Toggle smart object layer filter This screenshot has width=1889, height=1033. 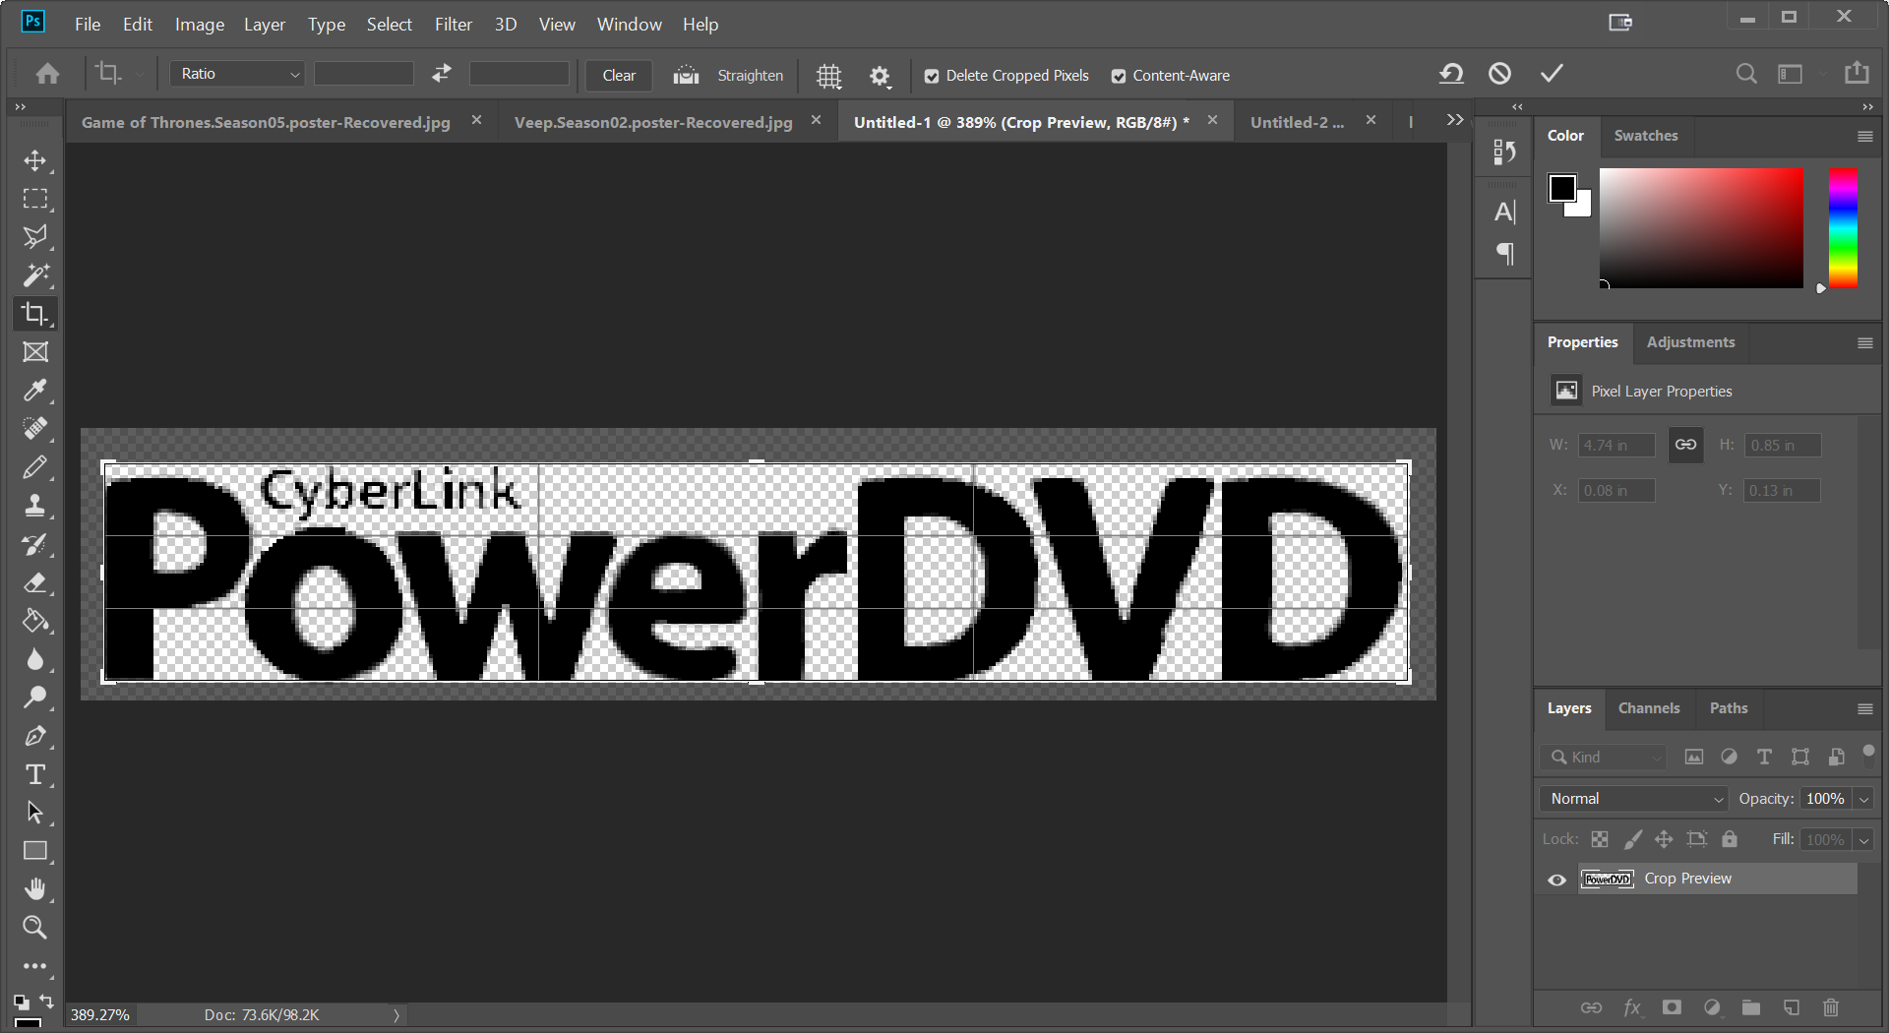[x=1836, y=757]
